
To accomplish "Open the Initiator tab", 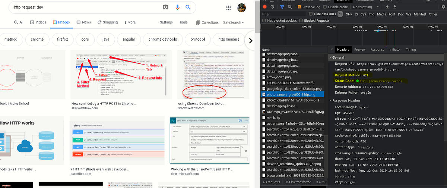I will point(395,49).
